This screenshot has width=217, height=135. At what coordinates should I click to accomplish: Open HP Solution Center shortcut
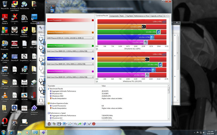click(5, 58)
